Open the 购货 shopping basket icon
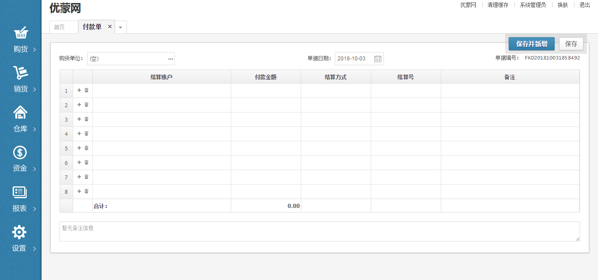The height and width of the screenshot is (280, 598). (x=21, y=32)
